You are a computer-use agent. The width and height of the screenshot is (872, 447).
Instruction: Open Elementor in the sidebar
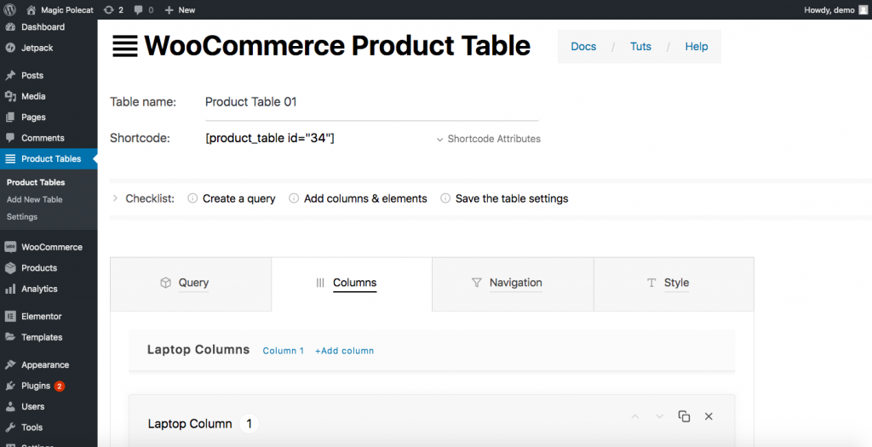click(x=41, y=317)
